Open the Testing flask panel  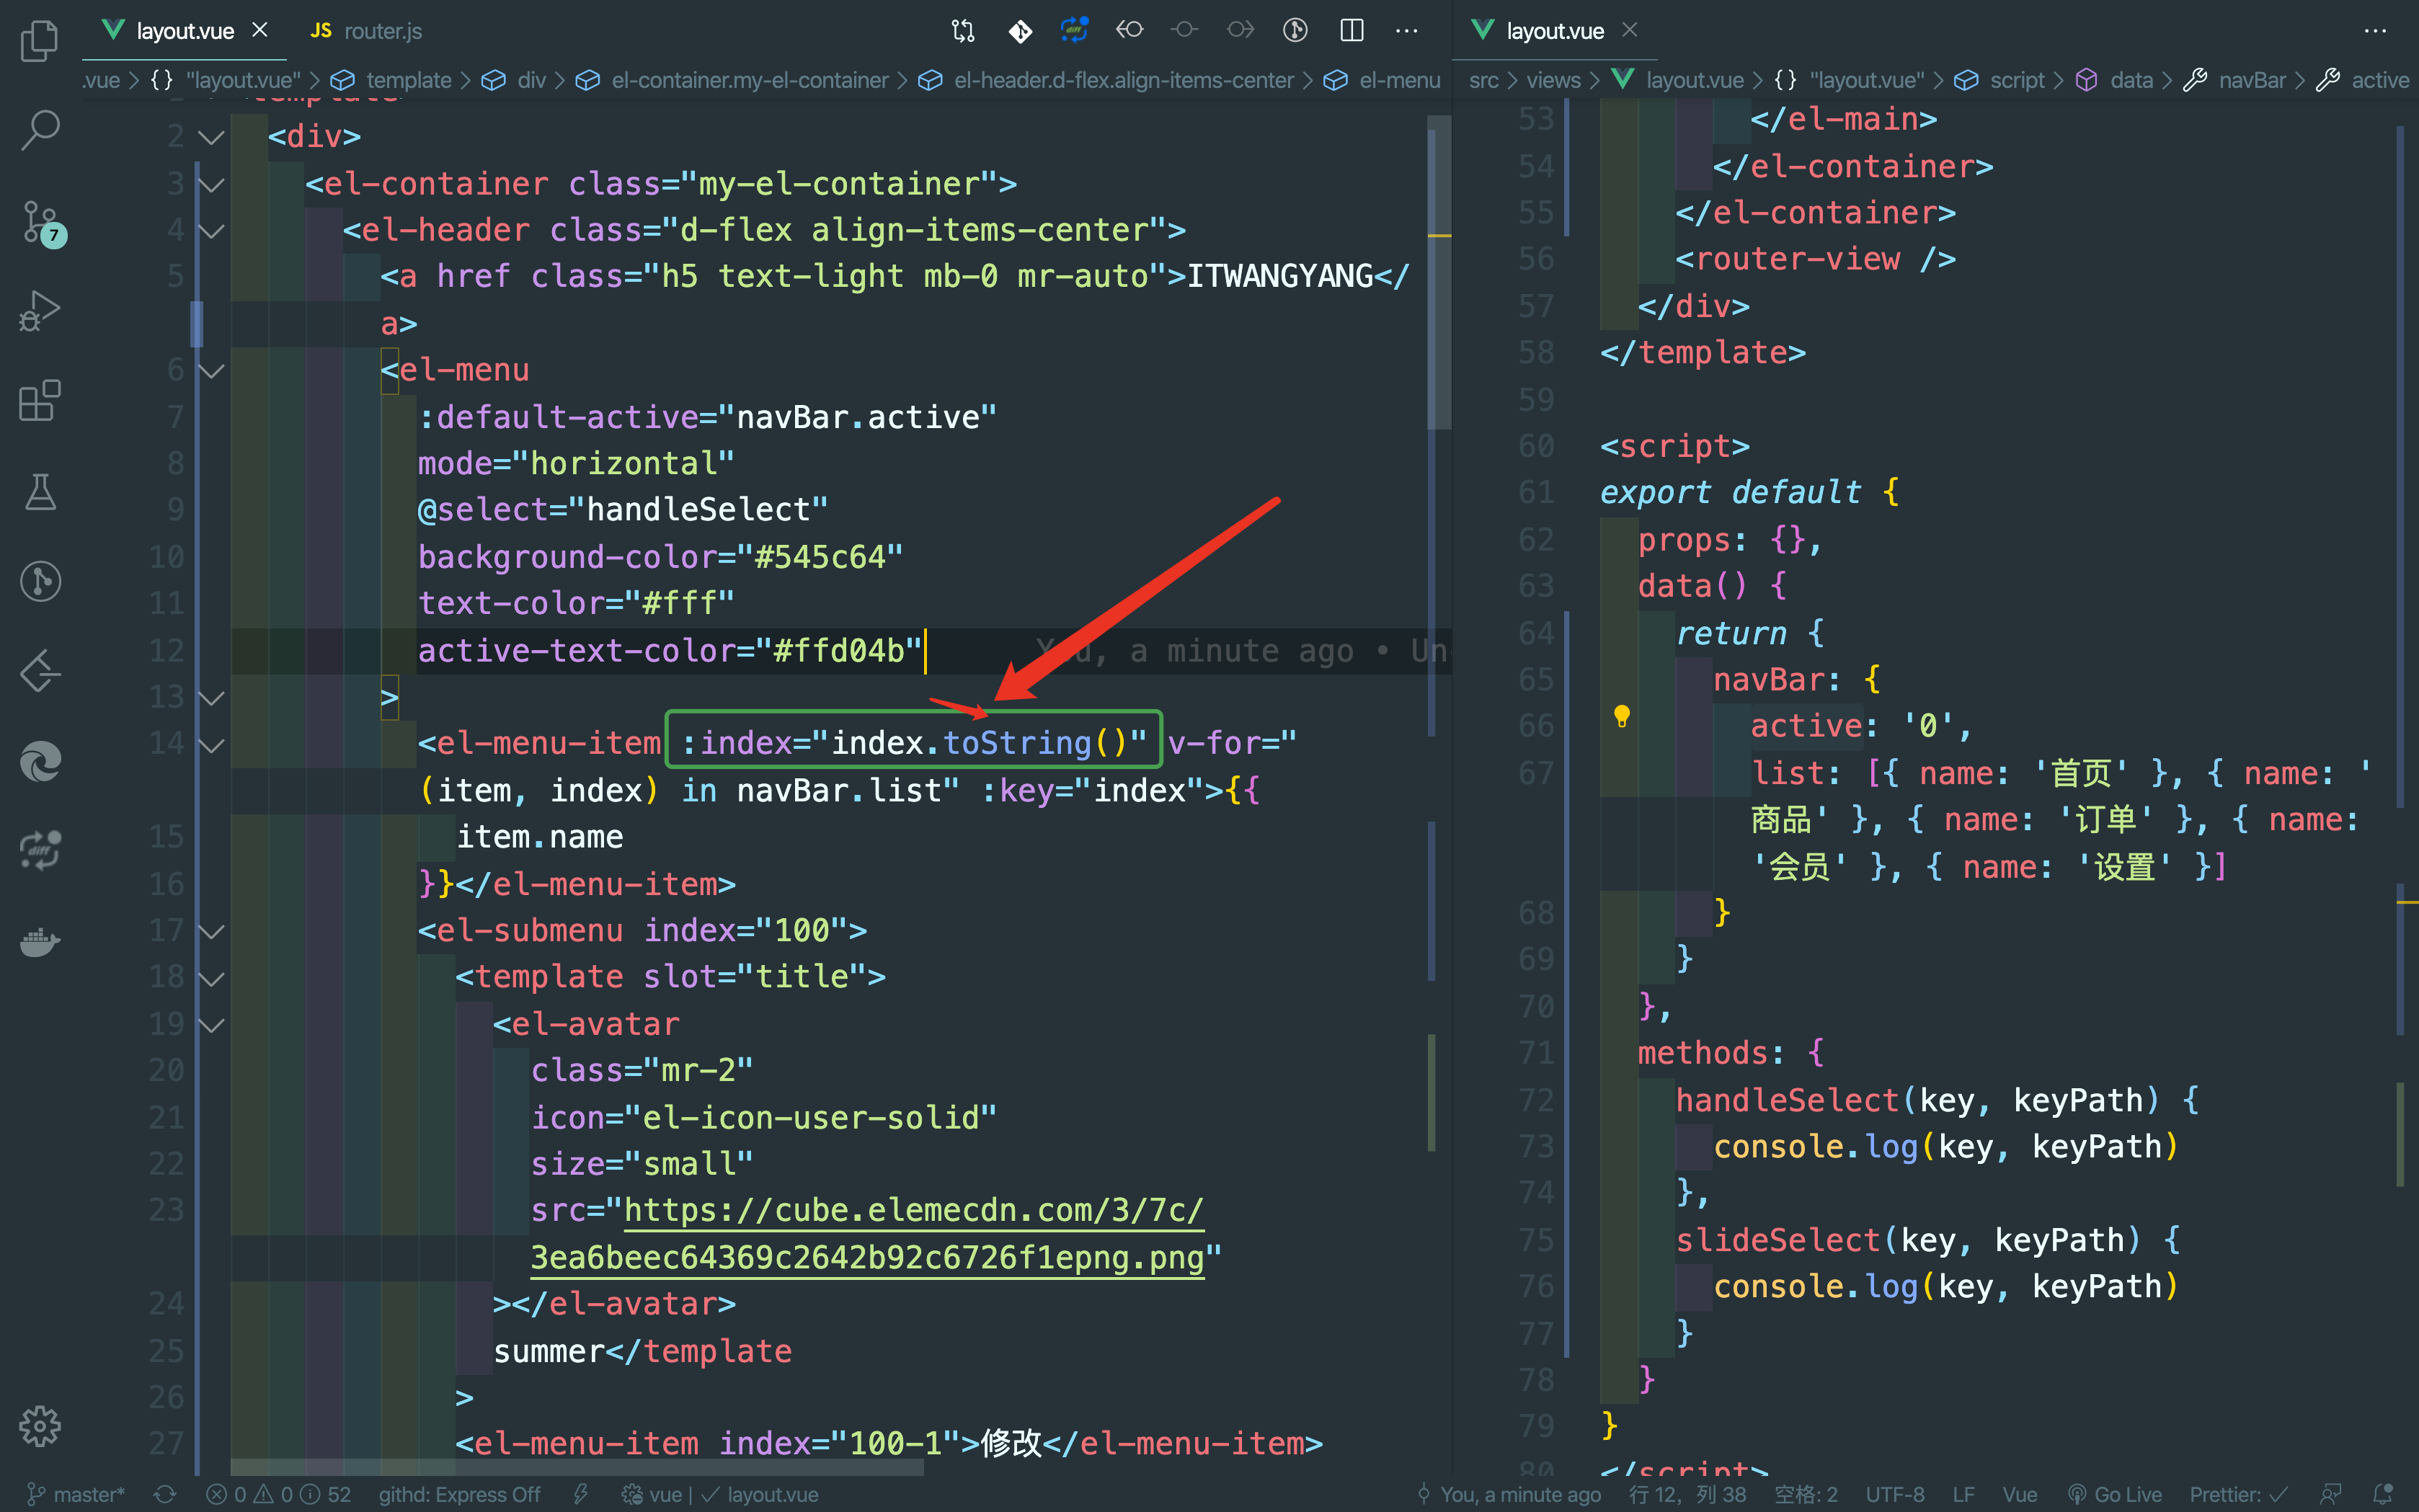[40, 492]
